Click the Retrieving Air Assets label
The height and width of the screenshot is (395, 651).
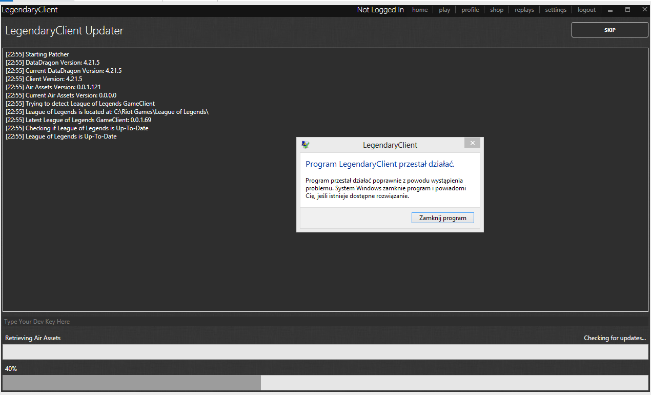(x=33, y=338)
